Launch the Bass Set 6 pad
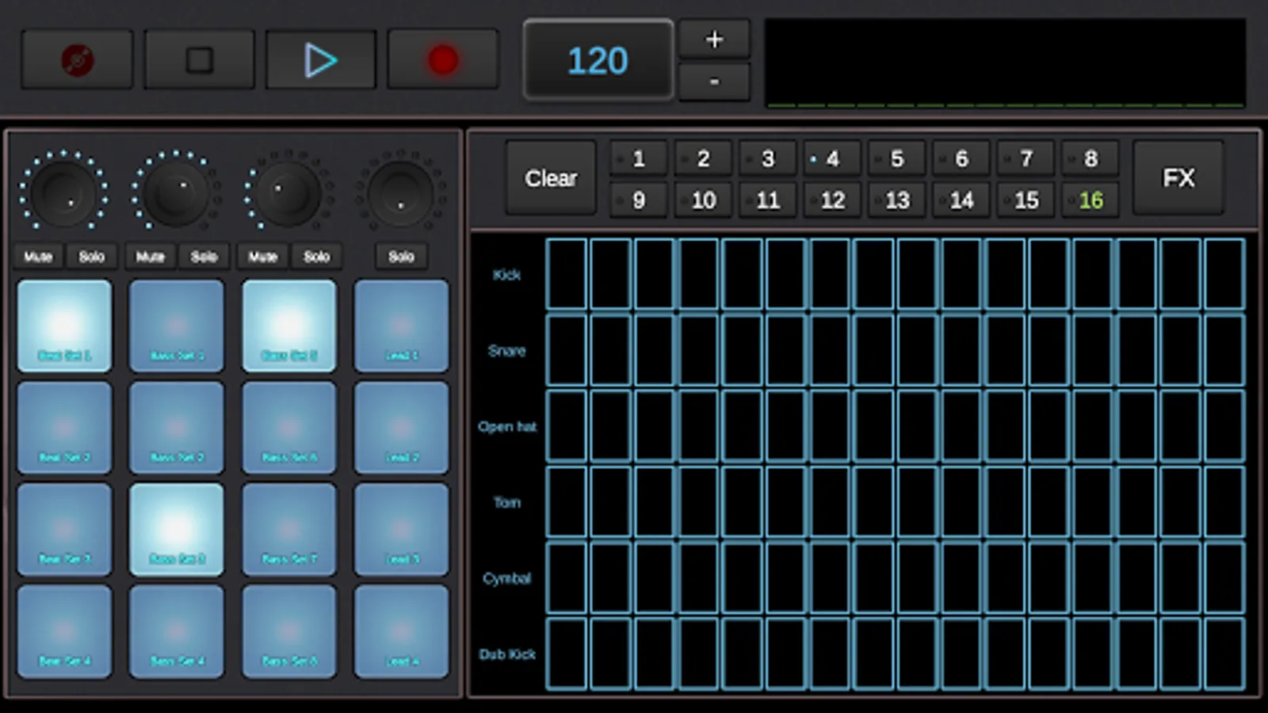 coord(289,428)
